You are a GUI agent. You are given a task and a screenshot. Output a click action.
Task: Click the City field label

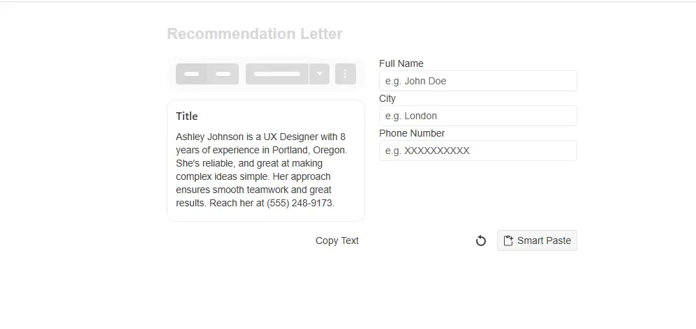tap(387, 98)
